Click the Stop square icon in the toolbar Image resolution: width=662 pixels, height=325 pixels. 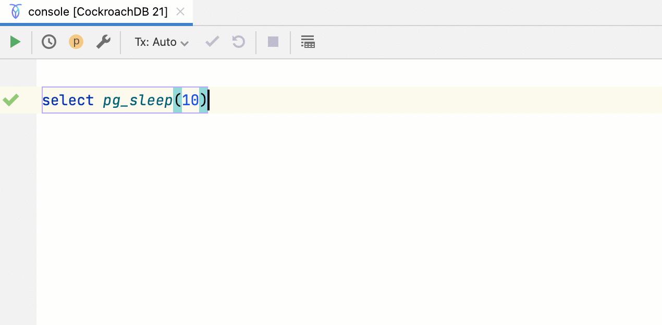273,42
